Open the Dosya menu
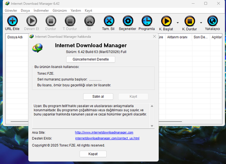 click(25, 10)
